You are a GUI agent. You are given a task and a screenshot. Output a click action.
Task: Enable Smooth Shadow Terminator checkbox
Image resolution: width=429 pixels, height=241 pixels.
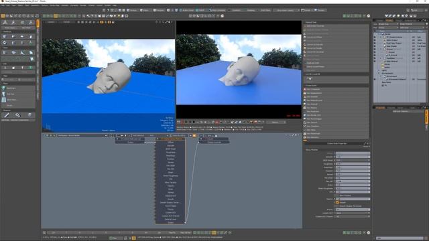(337, 206)
